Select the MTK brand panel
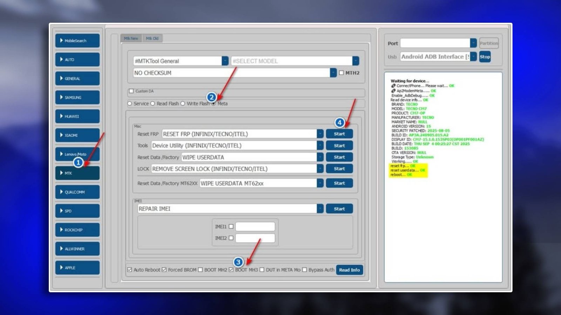 tap(77, 173)
